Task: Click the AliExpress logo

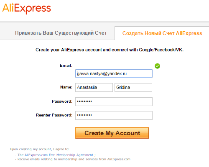Action: tap(27, 8)
